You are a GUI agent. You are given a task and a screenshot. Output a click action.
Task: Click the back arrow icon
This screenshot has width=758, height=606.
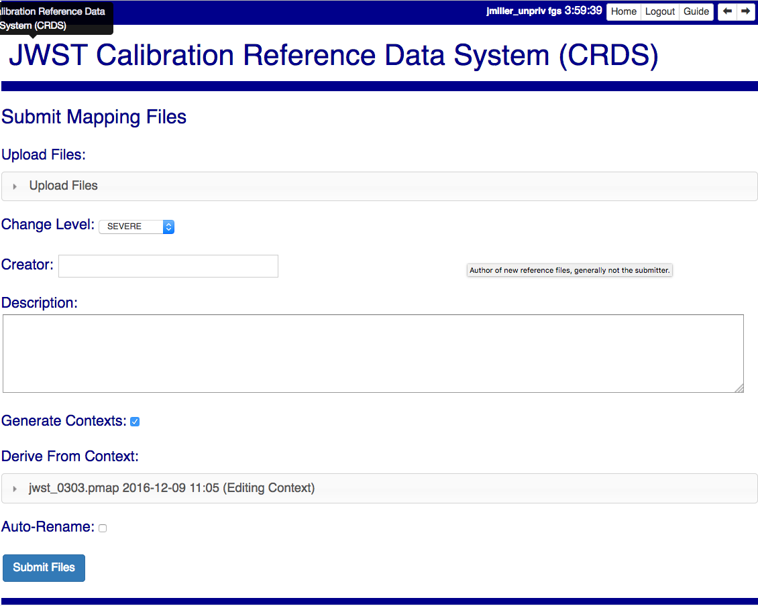727,11
